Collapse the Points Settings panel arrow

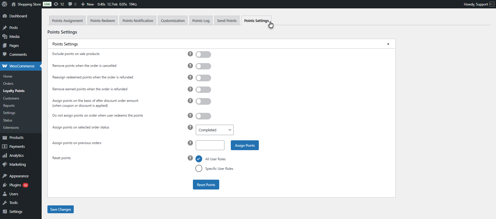pos(388,44)
